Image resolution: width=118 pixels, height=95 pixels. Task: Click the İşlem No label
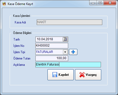19,46
